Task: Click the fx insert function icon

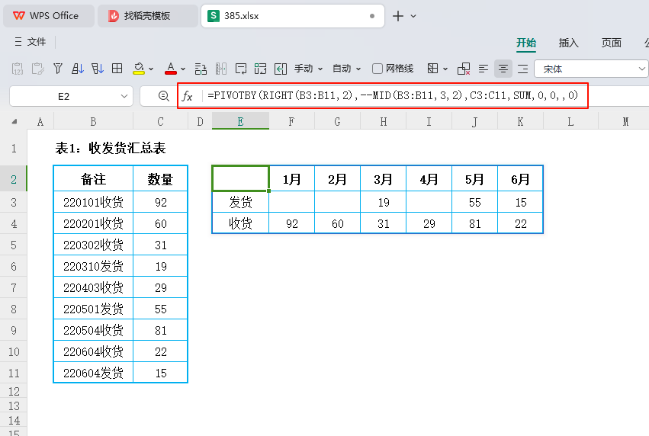Action: [x=188, y=96]
